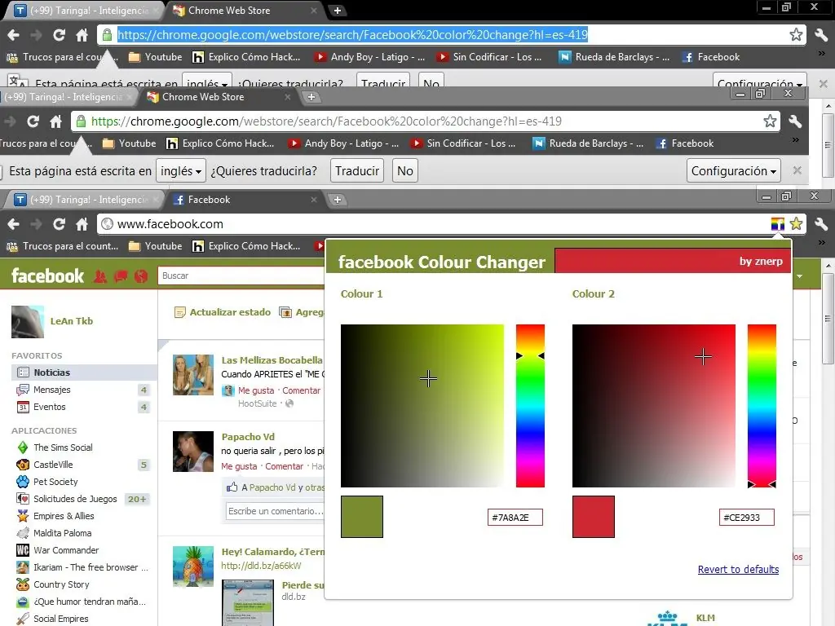Reload page in middle Chrome window
835x626 pixels.
coord(33,121)
